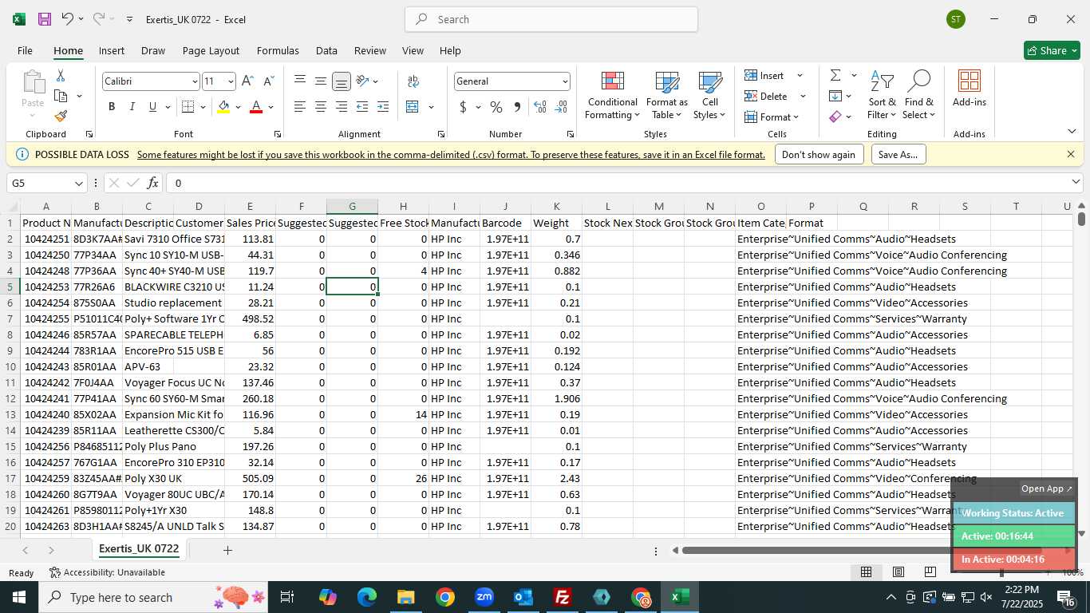Viewport: 1090px width, 613px height.
Task: Toggle Italic formatting
Action: click(x=132, y=107)
